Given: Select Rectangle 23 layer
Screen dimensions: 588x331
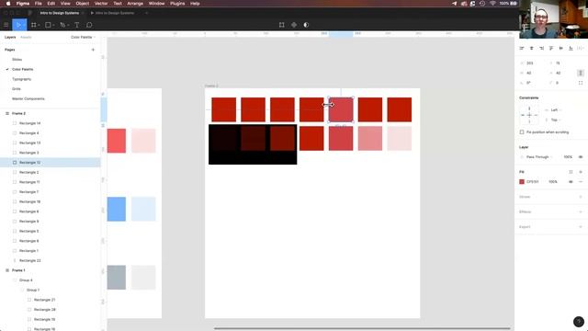Looking at the screenshot, I should coord(51,260).
